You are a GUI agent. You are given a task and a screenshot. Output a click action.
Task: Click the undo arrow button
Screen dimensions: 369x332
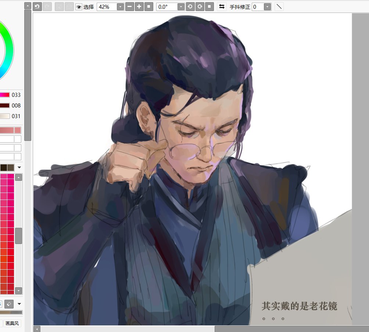point(37,7)
